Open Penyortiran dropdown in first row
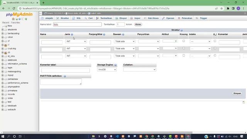The image size is (247, 139). coord(149,41)
